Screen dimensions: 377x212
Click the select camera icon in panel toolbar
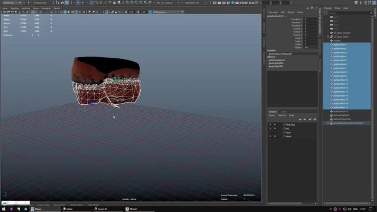[x=4, y=12]
